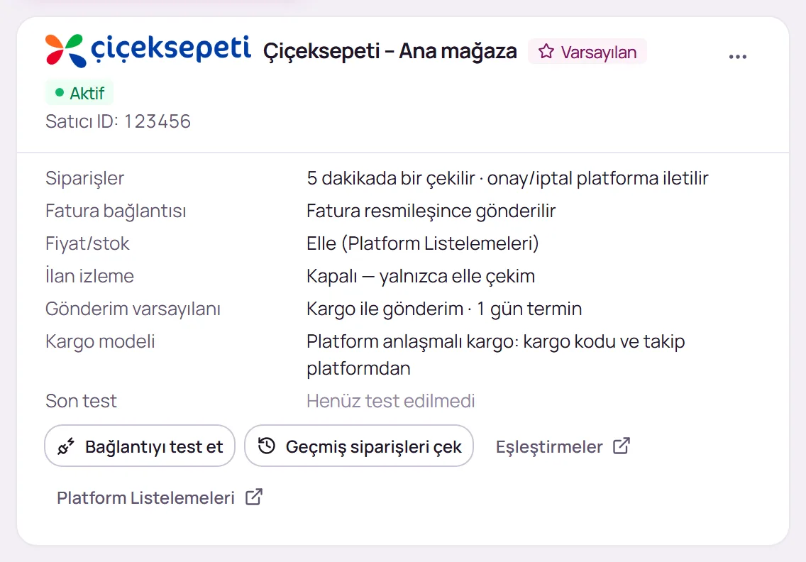Pull past orders via Geçmiş siparişleri çek
This screenshot has height=562, width=806.
coord(359,446)
